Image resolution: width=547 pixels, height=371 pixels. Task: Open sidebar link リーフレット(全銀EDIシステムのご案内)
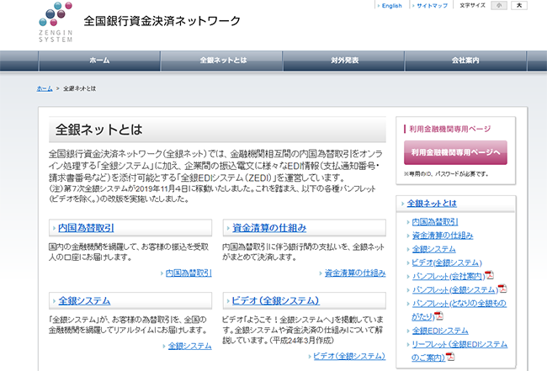(459, 344)
